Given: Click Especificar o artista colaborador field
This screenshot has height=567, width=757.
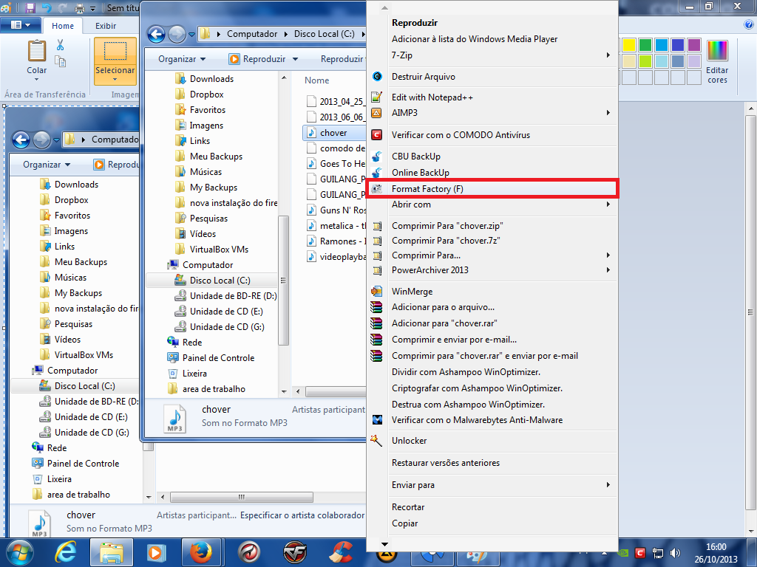Looking at the screenshot, I should 302,515.
